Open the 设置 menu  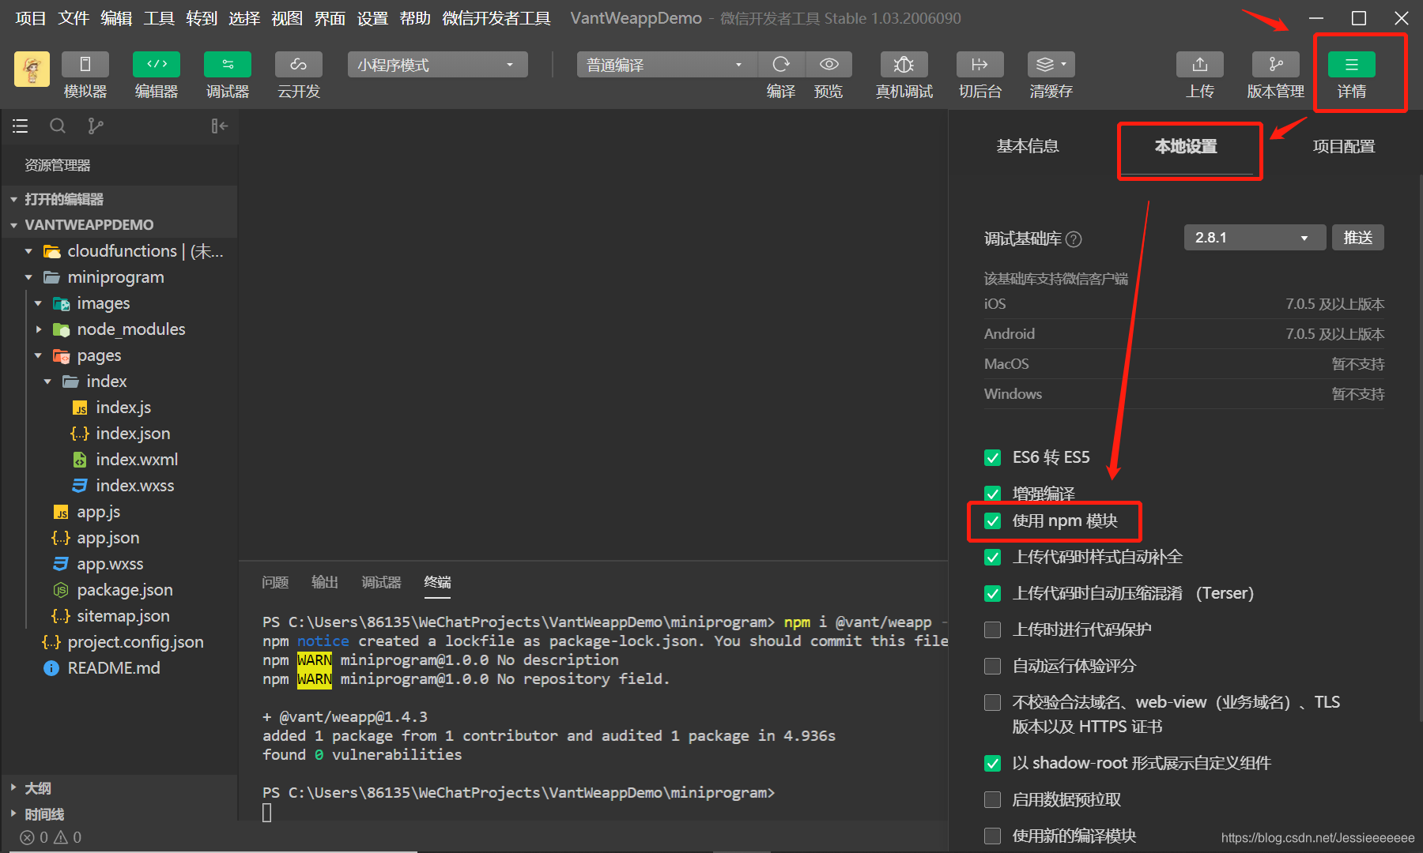coord(372,18)
